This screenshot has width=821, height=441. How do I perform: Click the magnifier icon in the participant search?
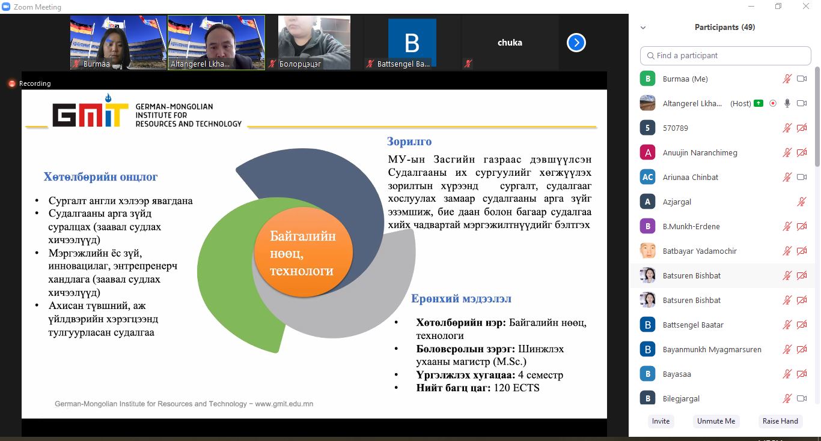[x=650, y=56]
